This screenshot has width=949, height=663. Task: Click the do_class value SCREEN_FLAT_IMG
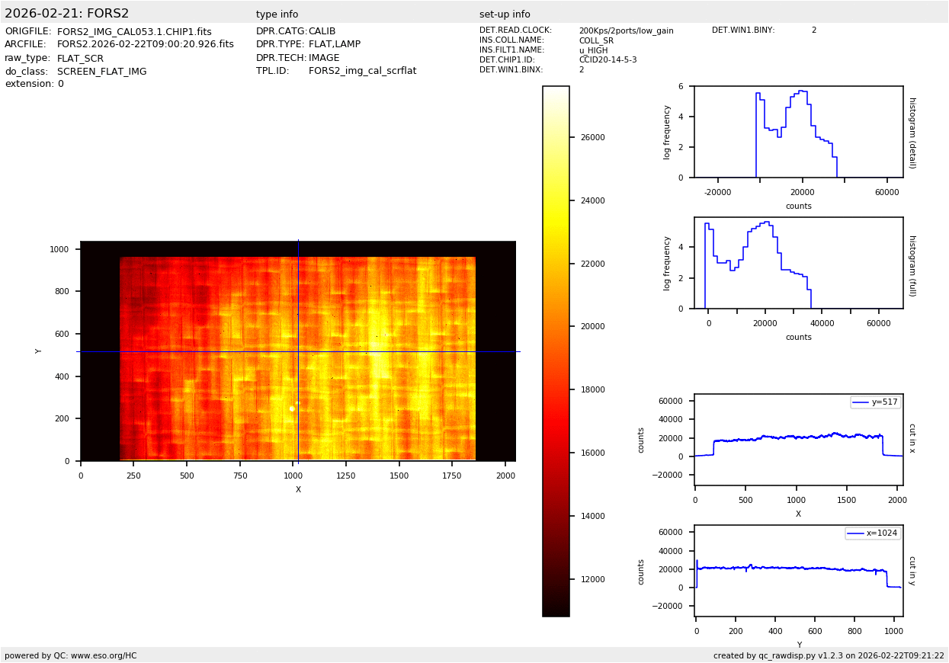coord(101,72)
